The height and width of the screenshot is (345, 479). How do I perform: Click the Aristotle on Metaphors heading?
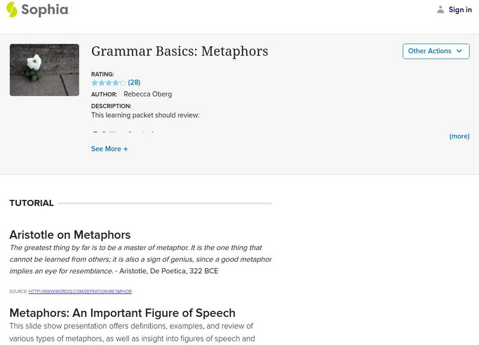(70, 235)
